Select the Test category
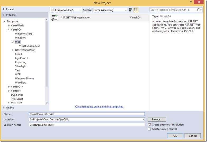Screen dimensions: 207x142 pyautogui.click(x=17, y=70)
